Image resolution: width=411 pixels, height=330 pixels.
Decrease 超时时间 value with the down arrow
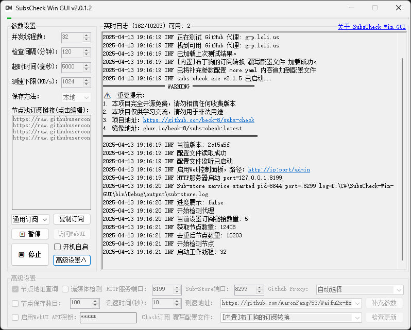click(x=86, y=70)
